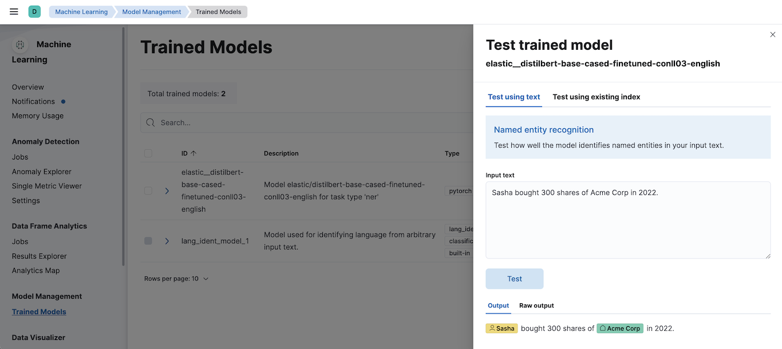Viewport: 782px width, 349px height.
Task: Click the Machine Learning app icon in sidebar
Action: click(20, 44)
